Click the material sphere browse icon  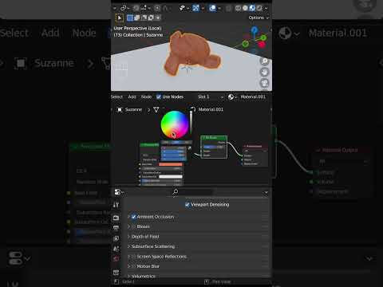click(231, 97)
